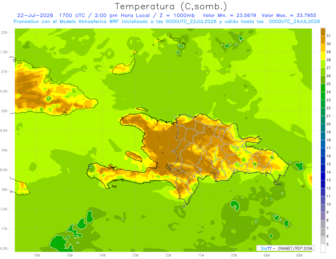Click the longitude label "74W"
The image size is (336, 259).
[x=102, y=255]
